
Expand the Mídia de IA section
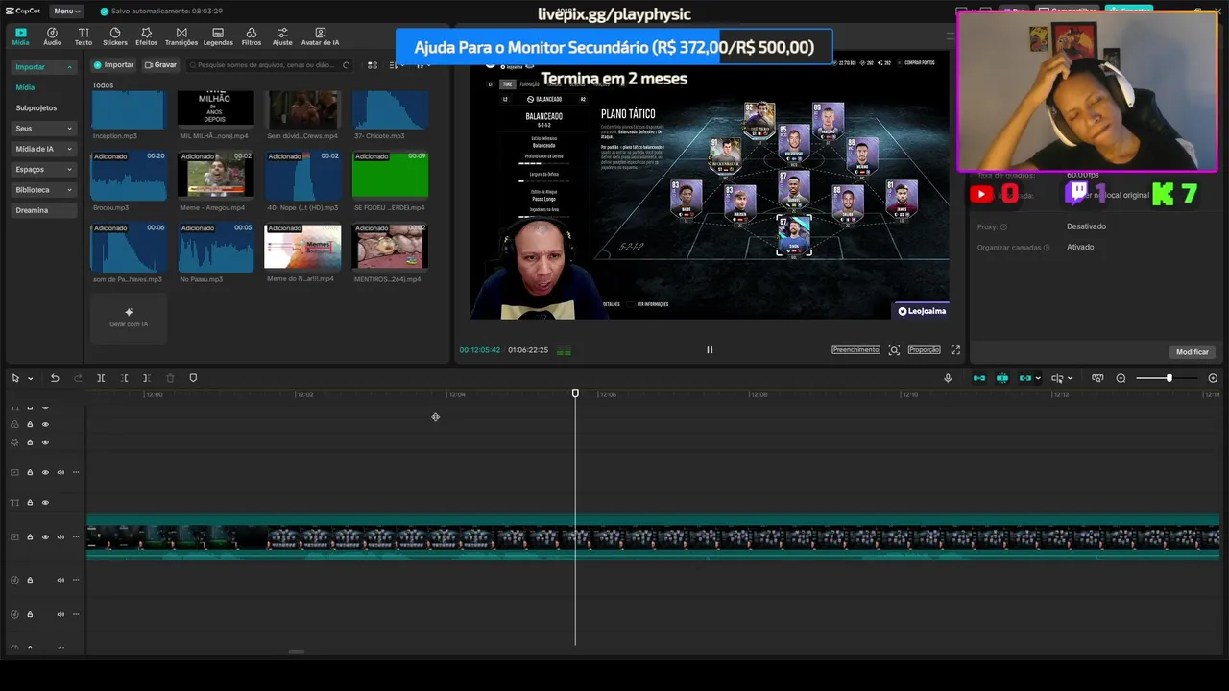pyautogui.click(x=69, y=149)
